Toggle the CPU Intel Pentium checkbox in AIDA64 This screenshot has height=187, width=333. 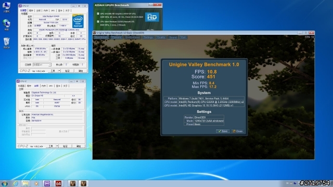click(98, 21)
